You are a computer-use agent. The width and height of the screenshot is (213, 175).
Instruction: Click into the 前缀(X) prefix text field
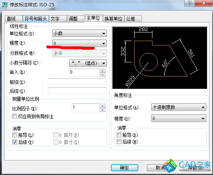coord(77,82)
